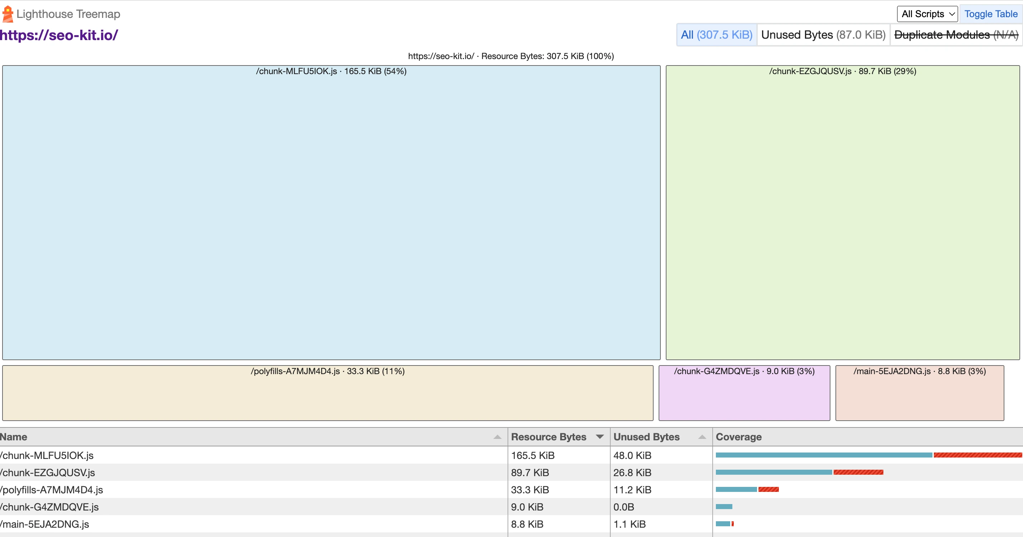The image size is (1023, 537).
Task: Select the /main-5EJA2DNG.js table row name
Action: tap(44, 524)
